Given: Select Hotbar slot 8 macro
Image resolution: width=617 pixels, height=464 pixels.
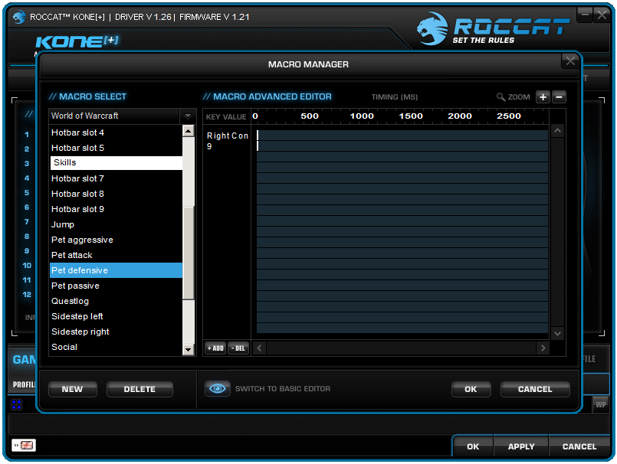Looking at the screenshot, I should [116, 194].
